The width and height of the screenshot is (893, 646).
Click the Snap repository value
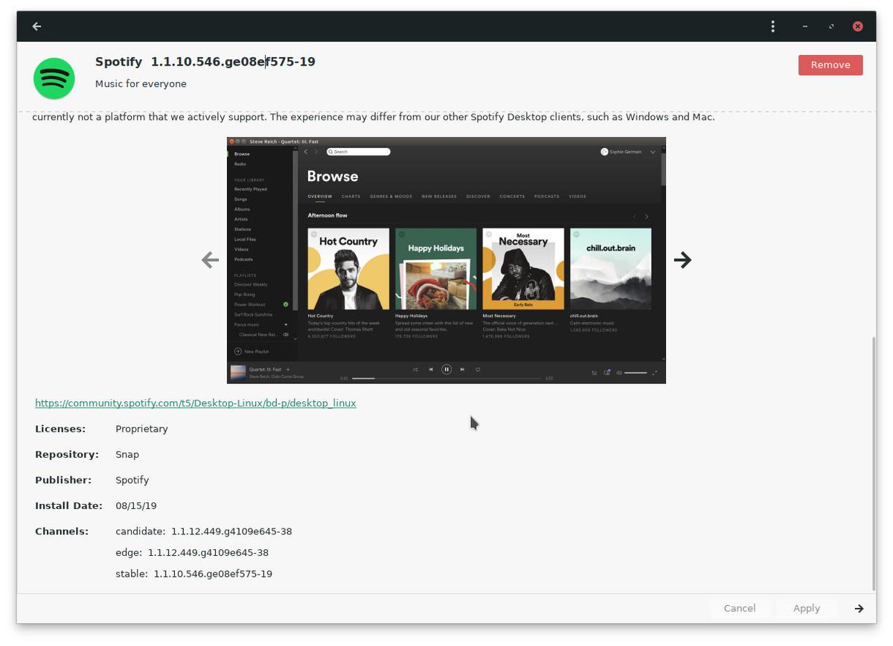(127, 454)
